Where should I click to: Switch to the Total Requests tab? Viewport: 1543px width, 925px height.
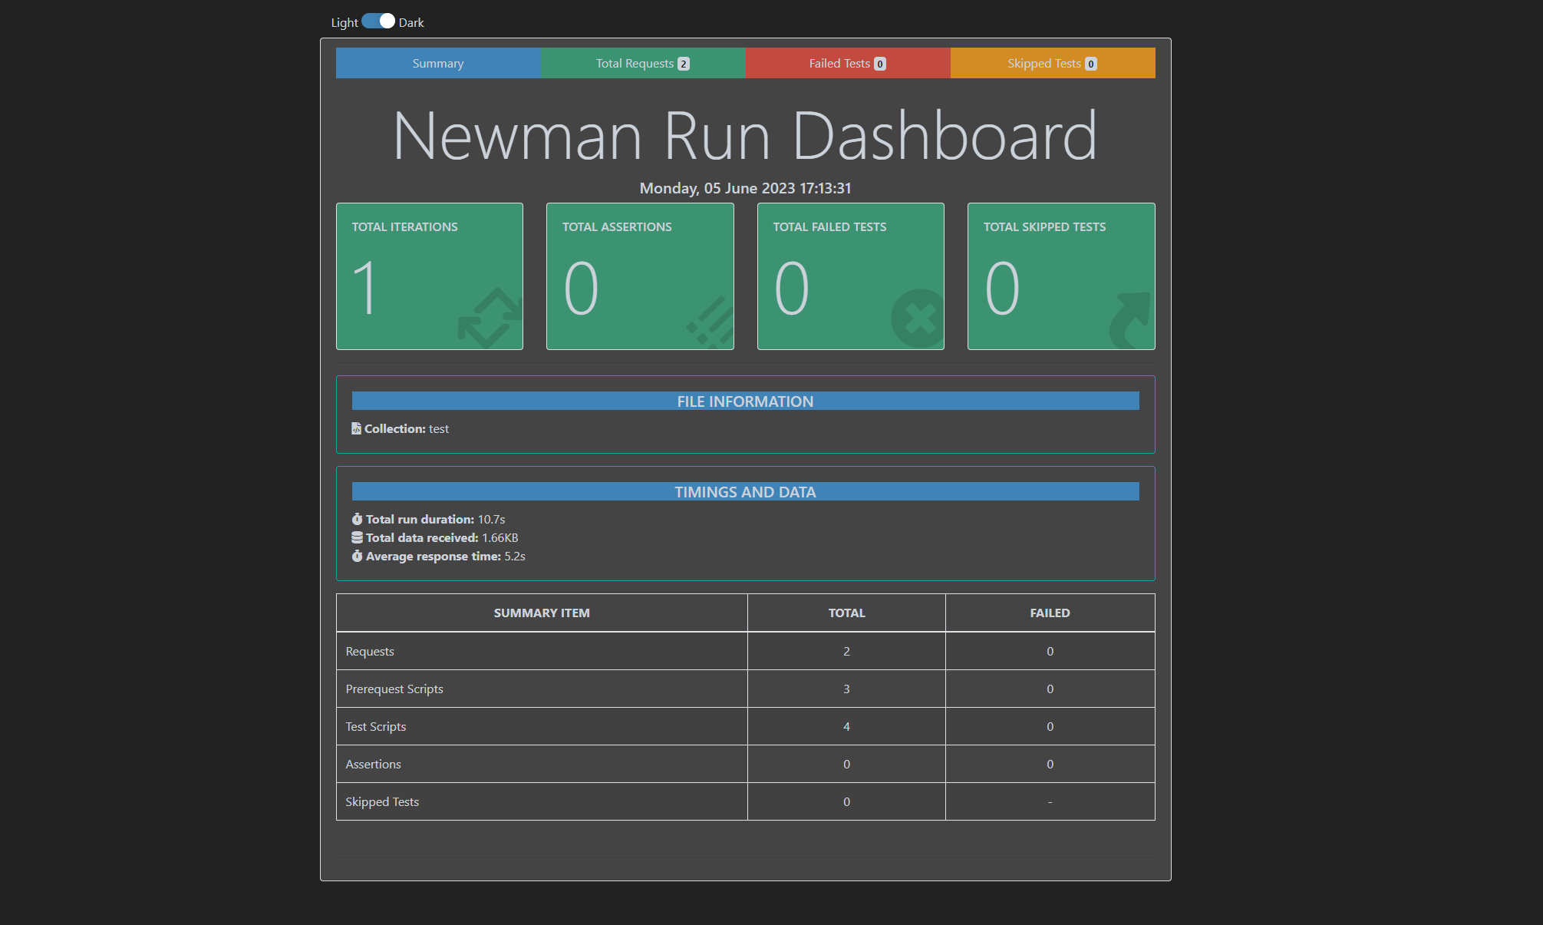point(642,63)
